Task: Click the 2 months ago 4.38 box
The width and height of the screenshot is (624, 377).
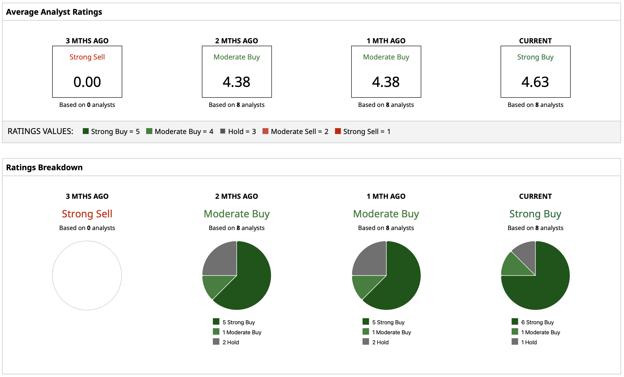Action: point(237,72)
